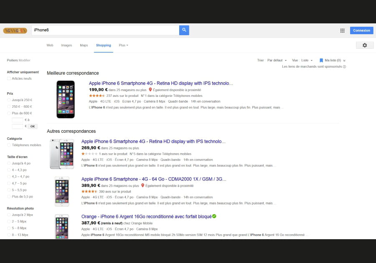Select screen size 4,7 – 5 po
This screenshot has height=263, width=376.
tap(9, 183)
